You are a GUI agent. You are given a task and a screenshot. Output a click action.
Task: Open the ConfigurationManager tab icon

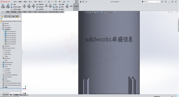[10, 16]
